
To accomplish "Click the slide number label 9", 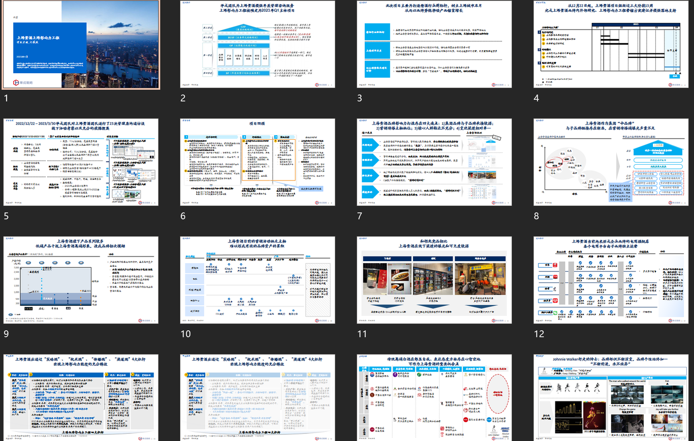I will (6, 334).
